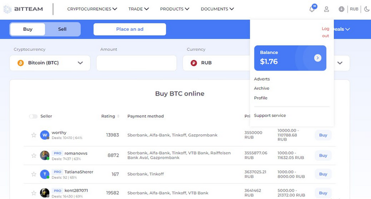
Task: Click the ruble currency icon
Action: pyautogui.click(x=194, y=63)
